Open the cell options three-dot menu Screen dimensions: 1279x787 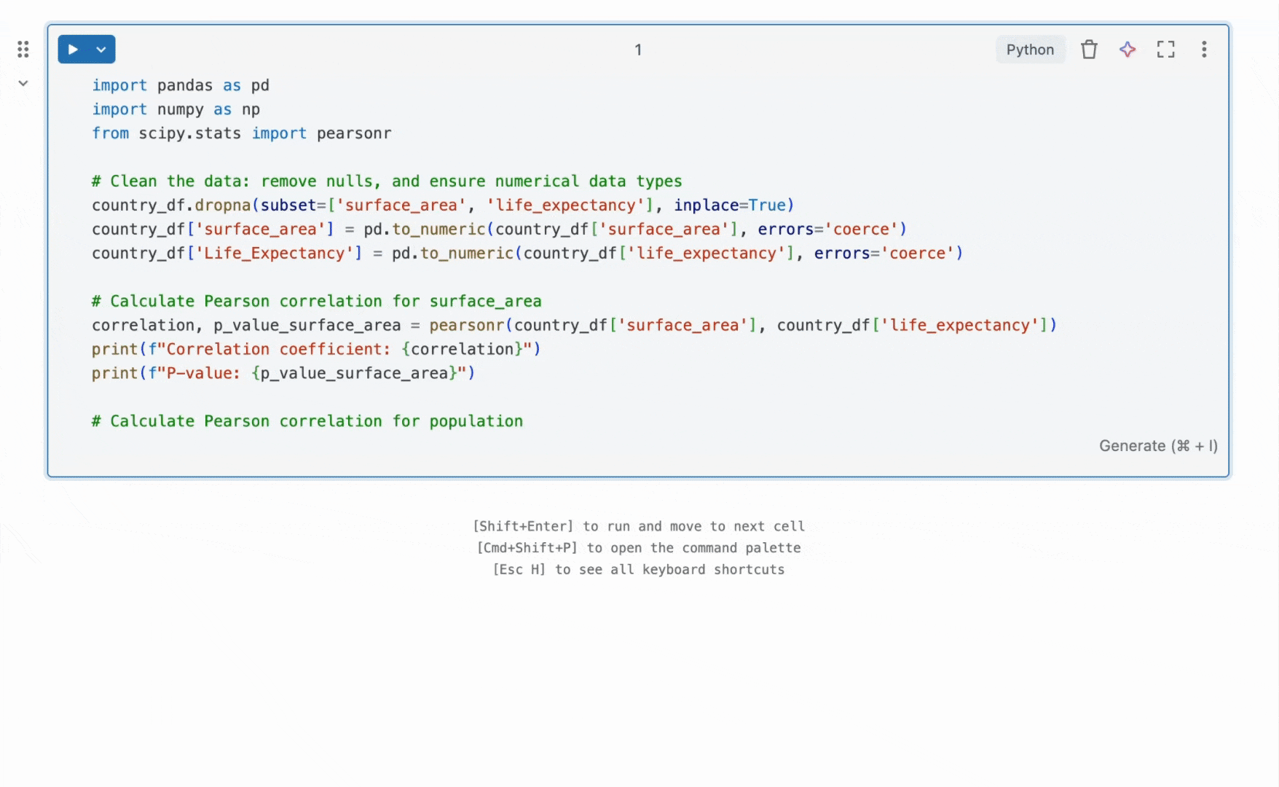pos(1204,49)
